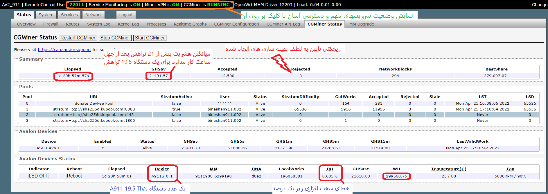Click the Stop CGMiner button
This screenshot has height=194, width=548.
pos(115,38)
